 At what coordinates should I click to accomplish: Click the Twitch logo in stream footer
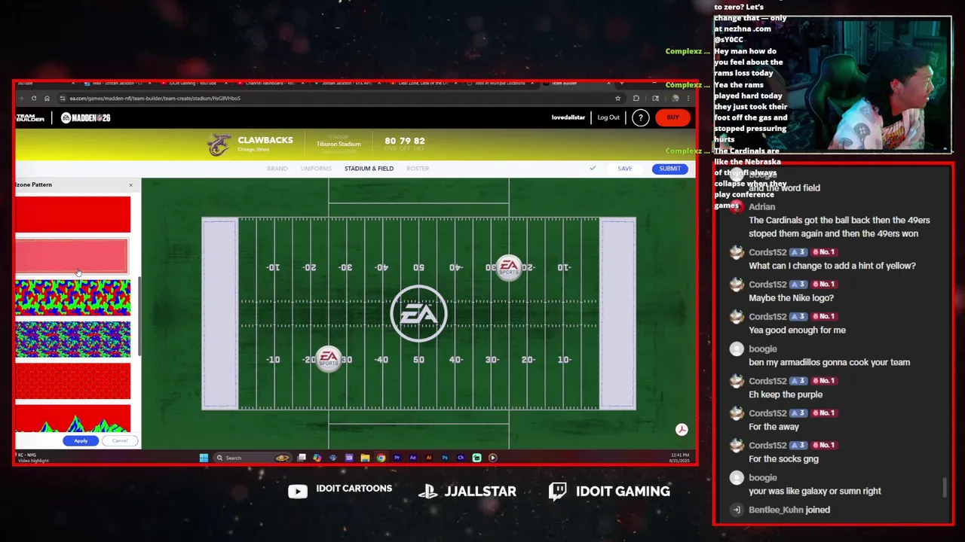point(557,492)
